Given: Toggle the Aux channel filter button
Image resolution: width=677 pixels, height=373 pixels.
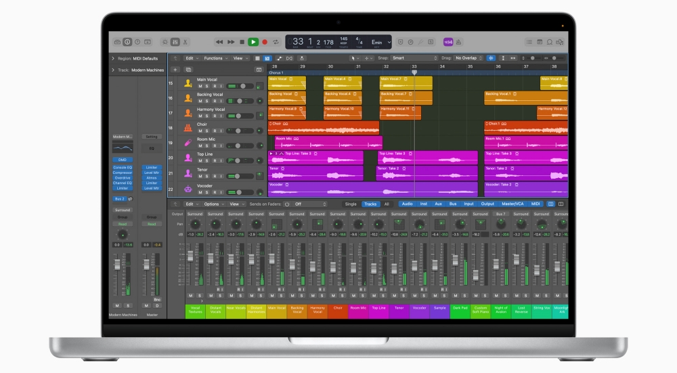Looking at the screenshot, I should click(x=438, y=204).
